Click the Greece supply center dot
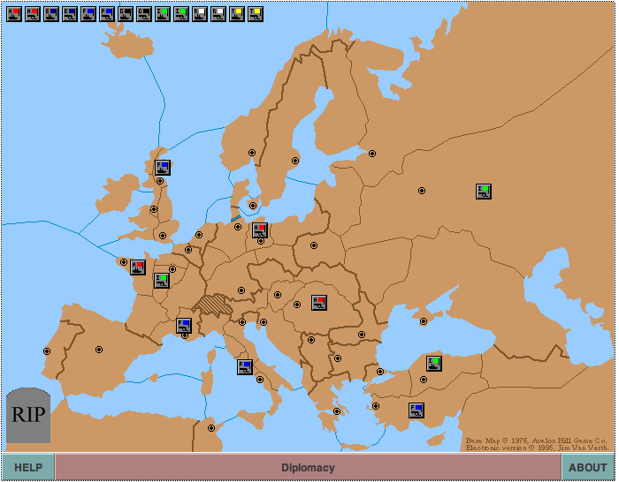 point(337,411)
